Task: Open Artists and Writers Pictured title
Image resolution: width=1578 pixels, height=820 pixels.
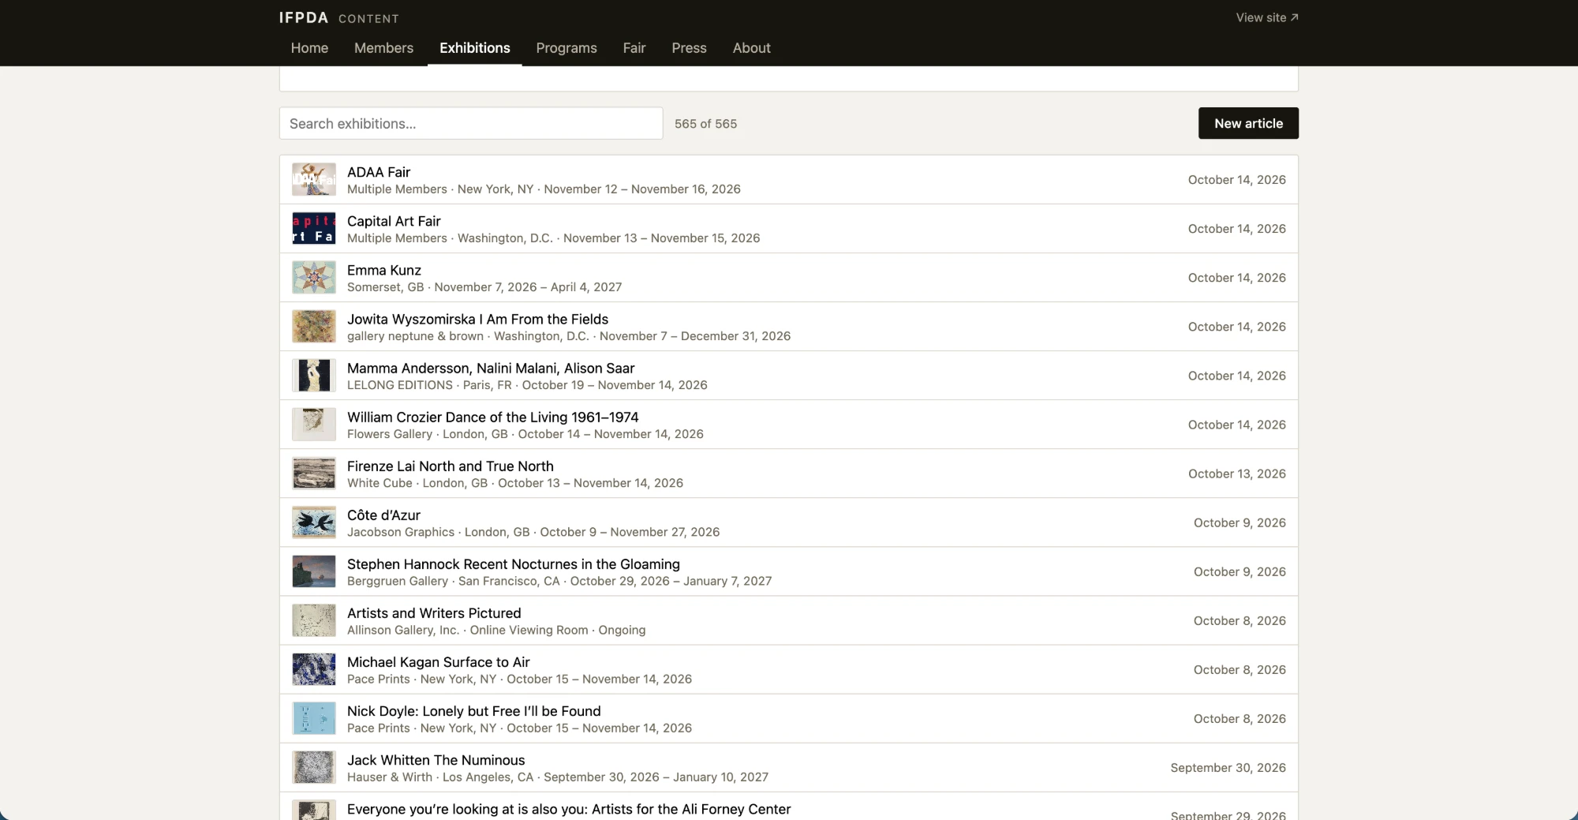Action: coord(434,612)
